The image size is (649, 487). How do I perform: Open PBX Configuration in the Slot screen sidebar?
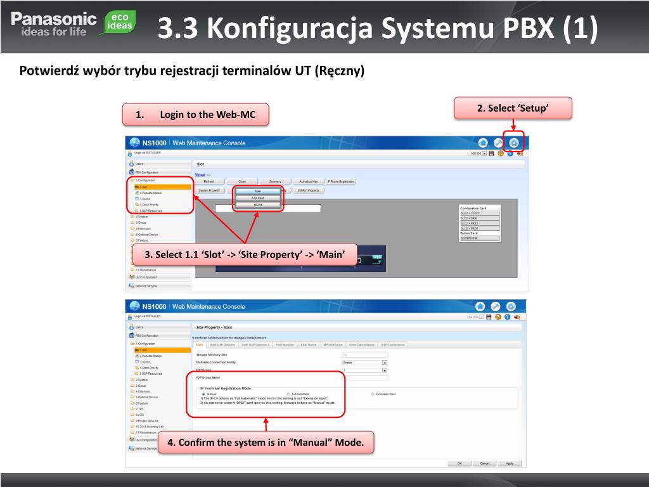(x=159, y=172)
